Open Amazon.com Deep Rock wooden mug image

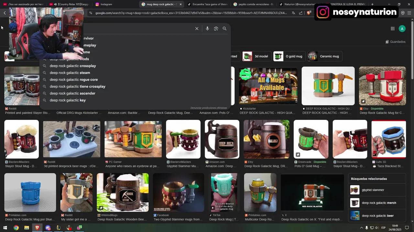pyautogui.click(x=222, y=139)
